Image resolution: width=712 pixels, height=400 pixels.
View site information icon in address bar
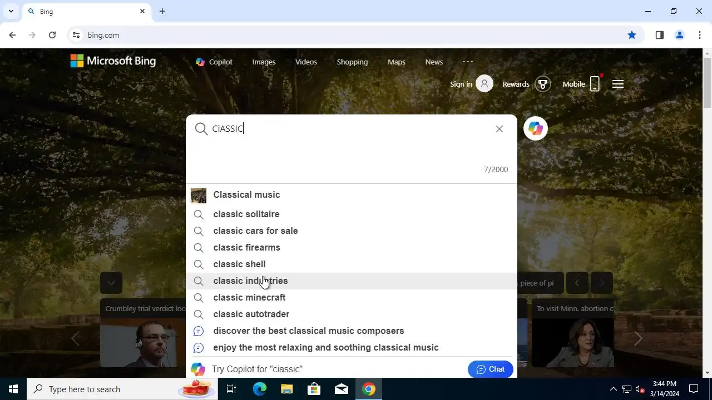76,35
